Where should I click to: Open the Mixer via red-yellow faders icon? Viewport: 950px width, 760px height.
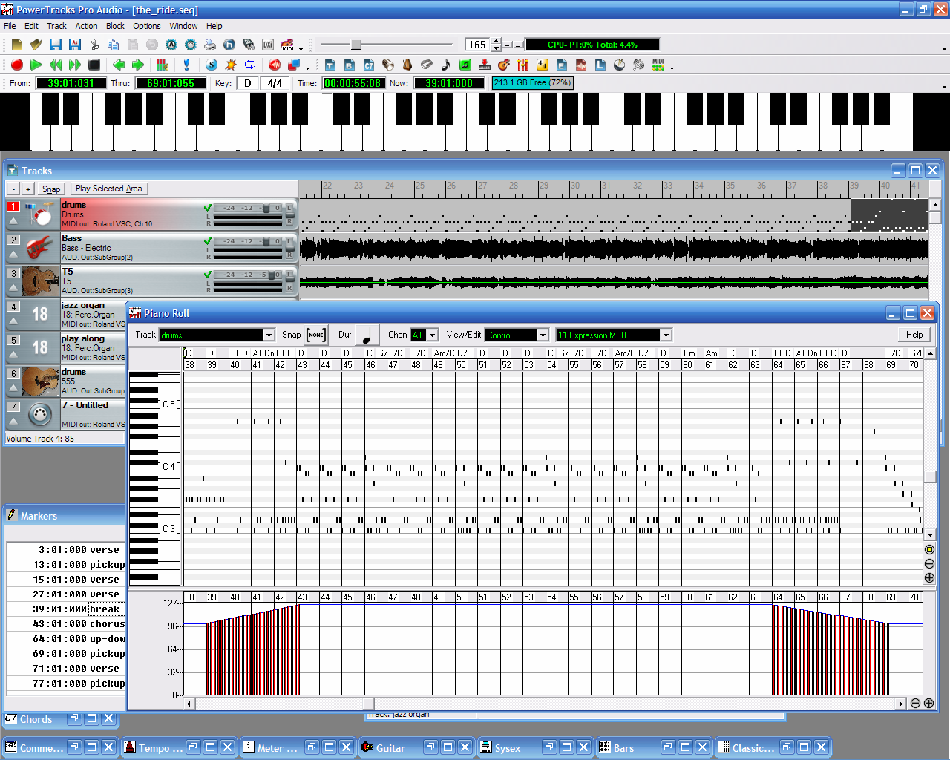(523, 65)
